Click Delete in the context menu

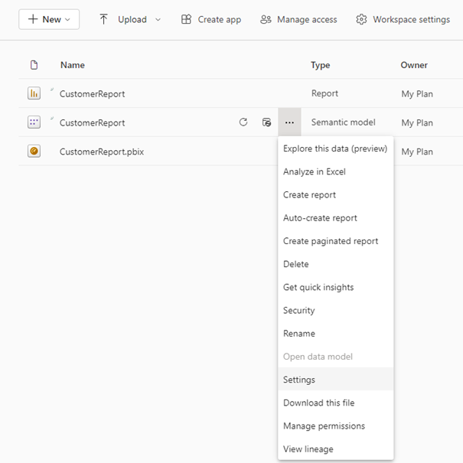coord(296,264)
